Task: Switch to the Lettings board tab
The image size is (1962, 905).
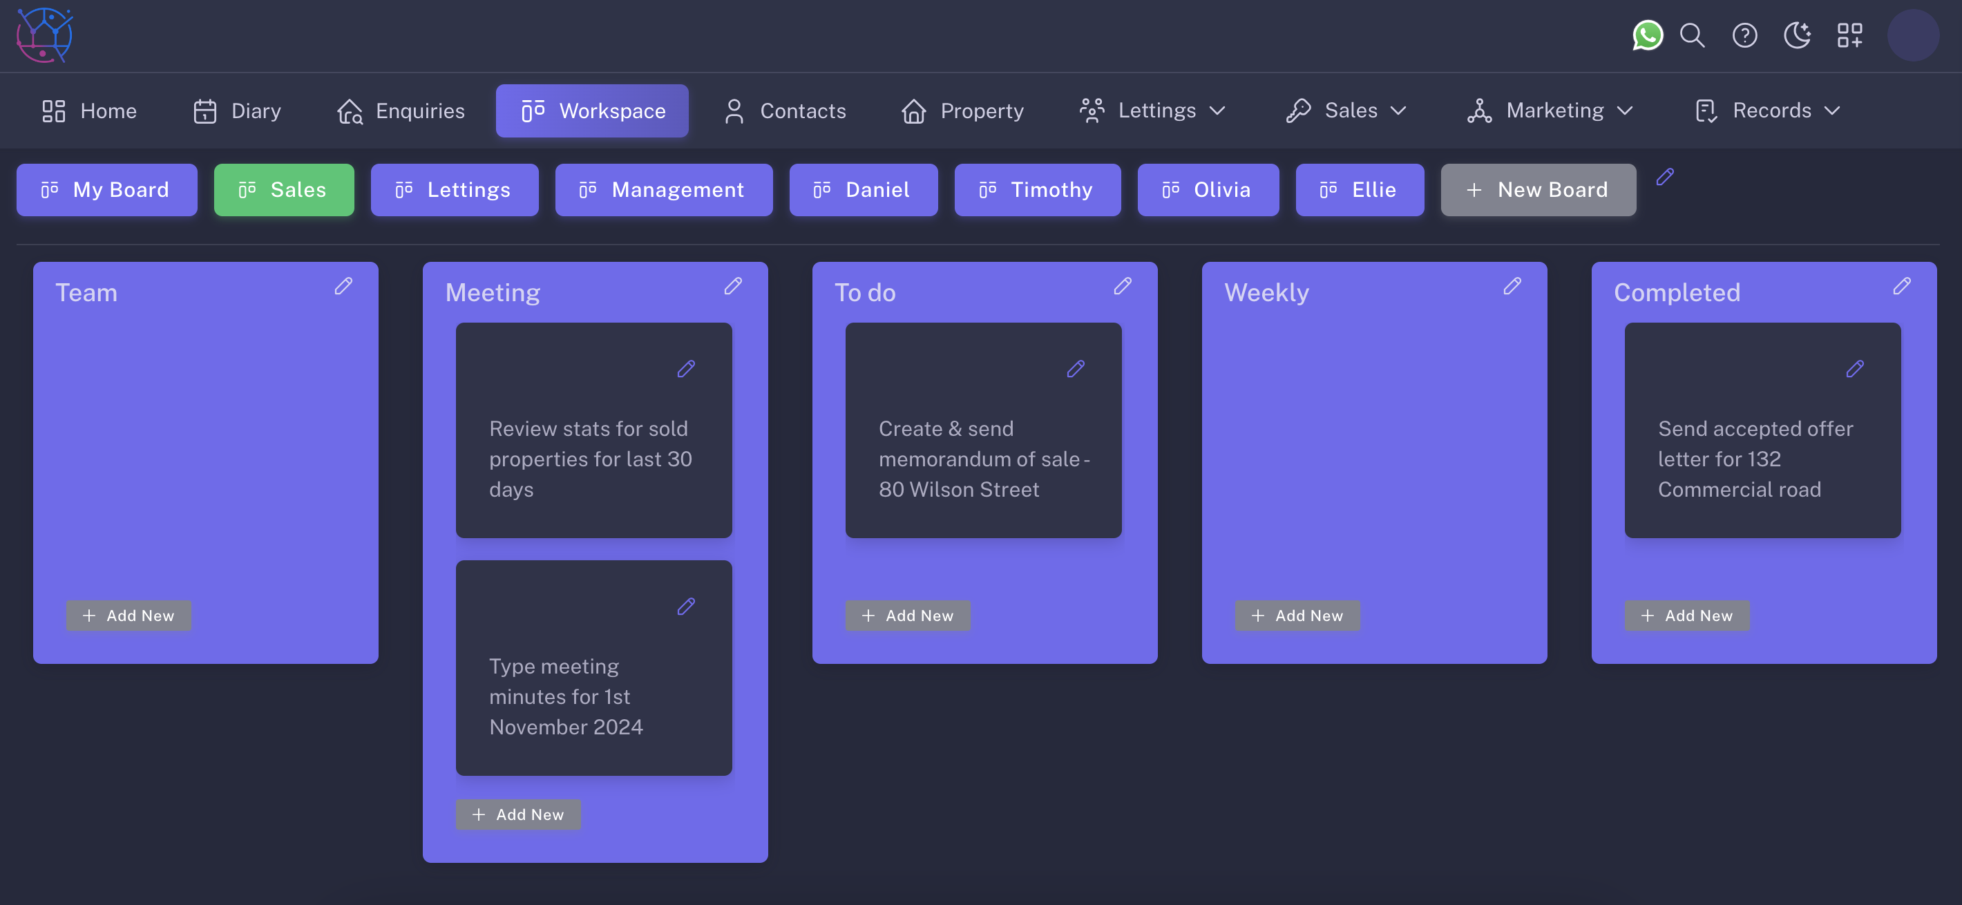Action: tap(454, 190)
